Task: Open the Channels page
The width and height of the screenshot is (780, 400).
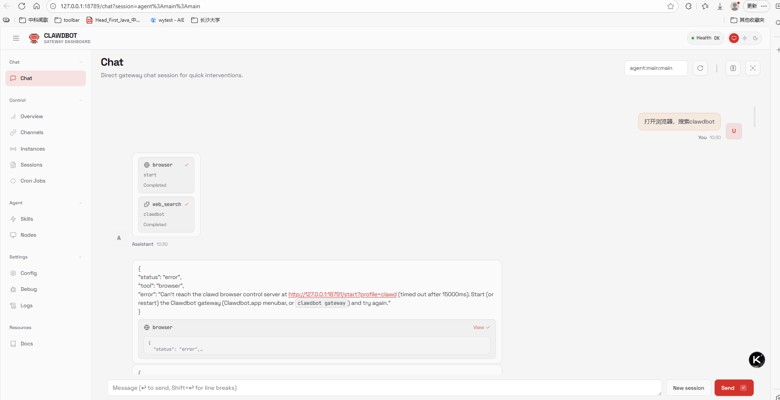Action: pyautogui.click(x=46, y=133)
